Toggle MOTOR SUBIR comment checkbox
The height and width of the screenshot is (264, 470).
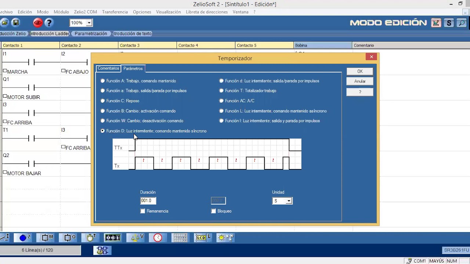(x=5, y=96)
